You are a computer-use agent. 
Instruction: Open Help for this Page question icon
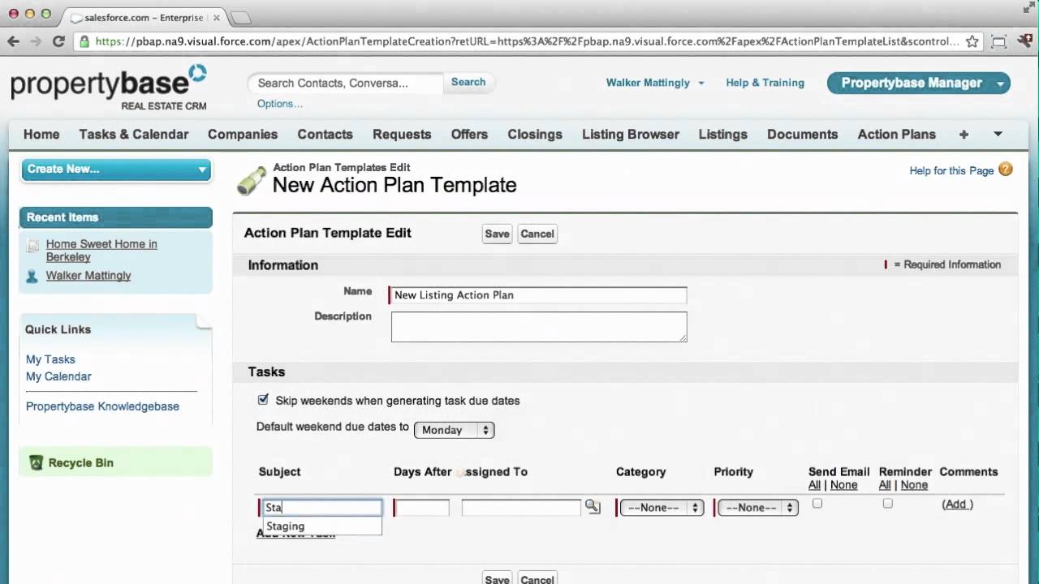click(1006, 170)
